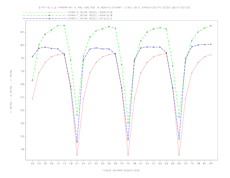The width and height of the screenshot is (230, 178).
Task: Click x-axis tick label 27
Action: click(x=90, y=163)
